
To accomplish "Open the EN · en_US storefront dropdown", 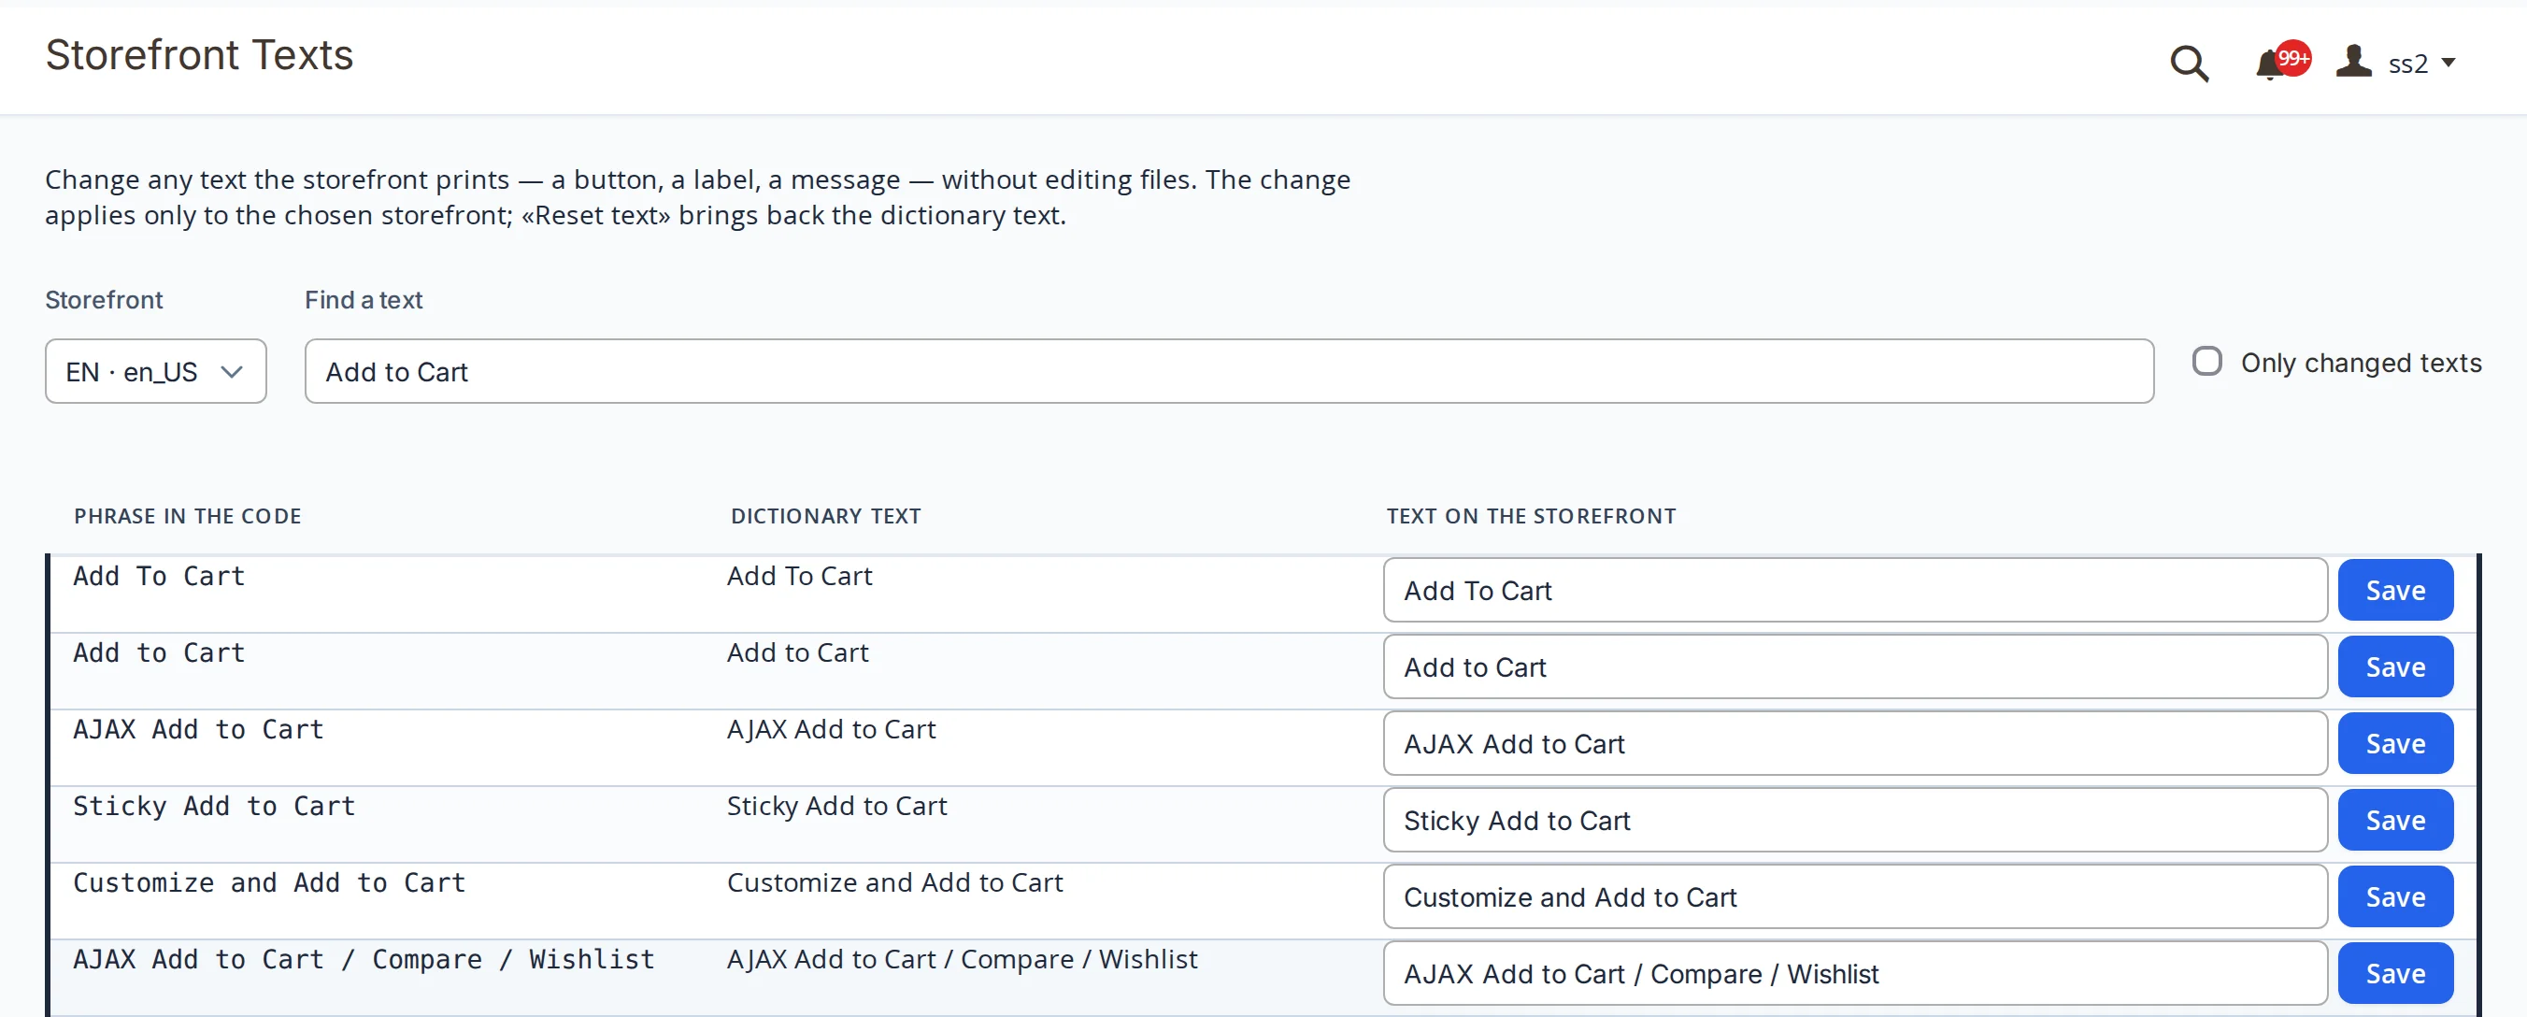I will point(156,371).
